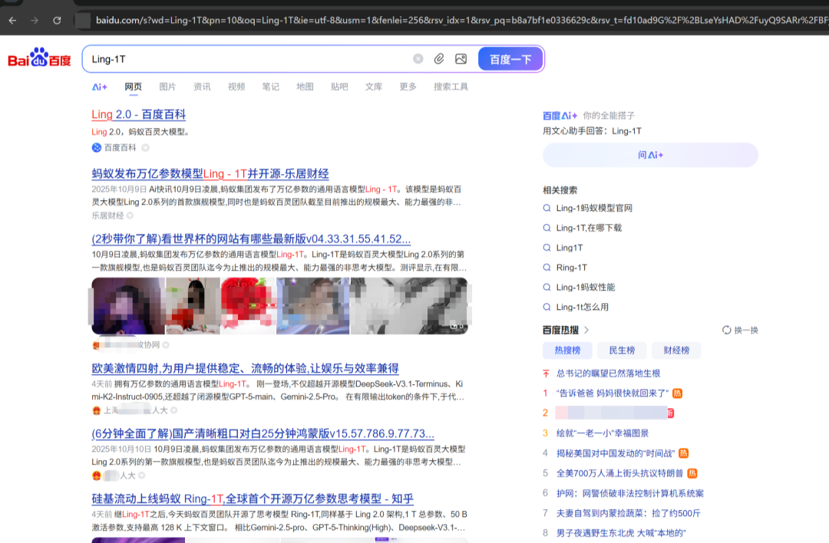Image resolution: width=829 pixels, height=543 pixels.
Task: Open hot search 夫妻自驾到内蒙捡蔬菜
Action: [628, 513]
